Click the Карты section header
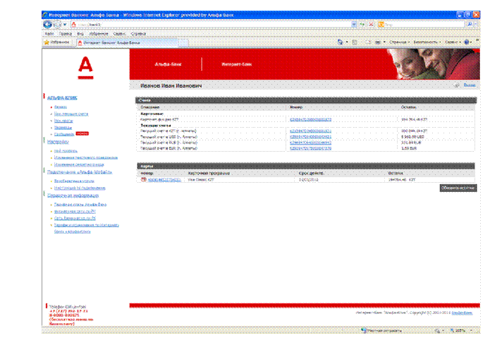502x350 pixels. tap(306, 166)
